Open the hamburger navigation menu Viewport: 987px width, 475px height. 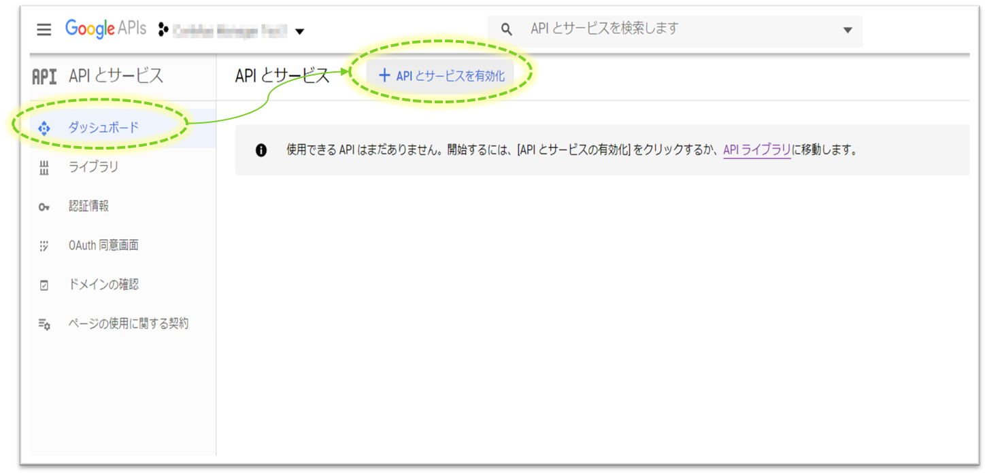click(x=44, y=31)
